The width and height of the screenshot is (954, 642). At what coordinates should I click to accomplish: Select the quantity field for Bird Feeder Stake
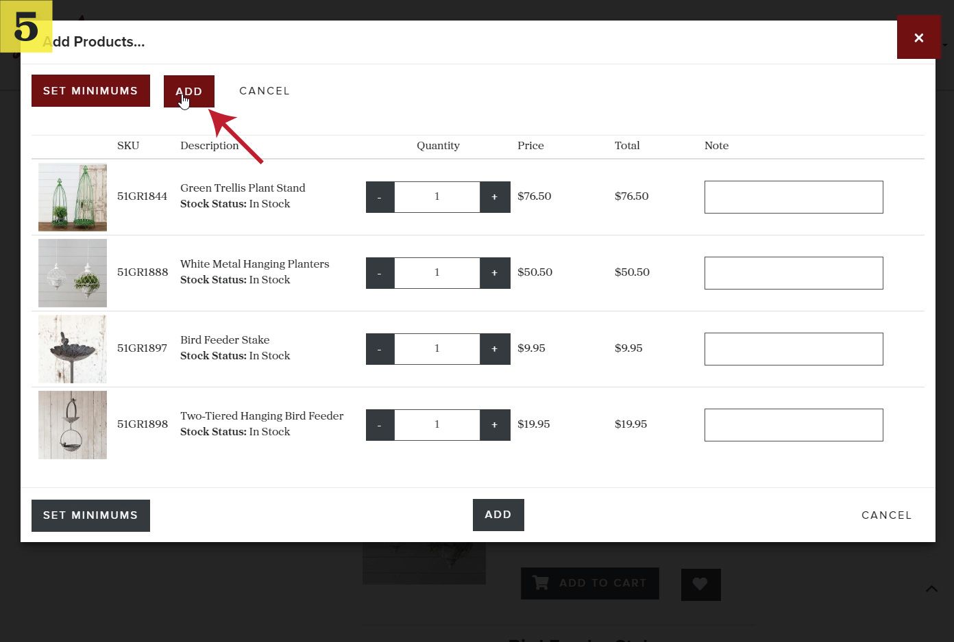click(x=437, y=349)
